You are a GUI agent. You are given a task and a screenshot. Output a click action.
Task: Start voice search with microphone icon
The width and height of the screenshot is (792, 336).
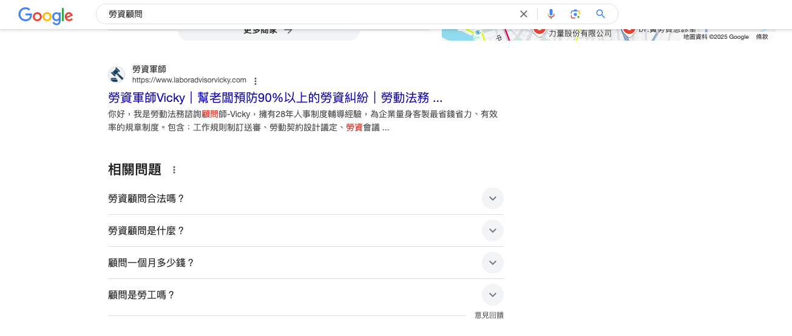coord(551,14)
